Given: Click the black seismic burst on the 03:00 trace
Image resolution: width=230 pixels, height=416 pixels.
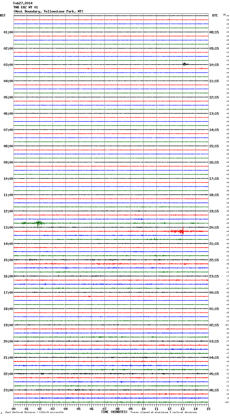Looking at the screenshot, I should 185,64.
